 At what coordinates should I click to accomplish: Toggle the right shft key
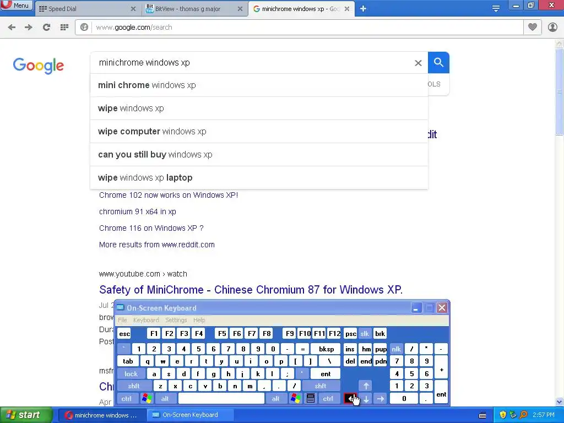pyautogui.click(x=321, y=386)
